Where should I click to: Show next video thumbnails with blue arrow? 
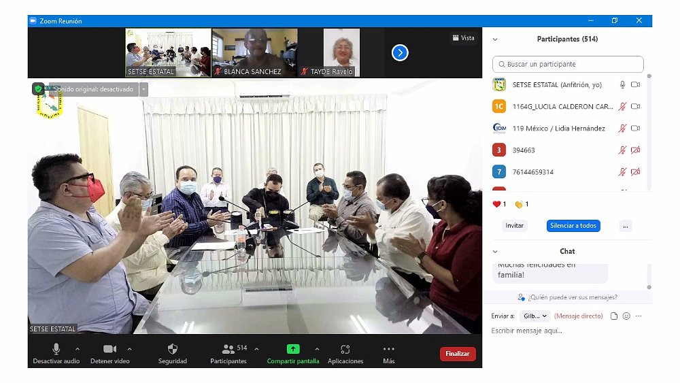(400, 52)
